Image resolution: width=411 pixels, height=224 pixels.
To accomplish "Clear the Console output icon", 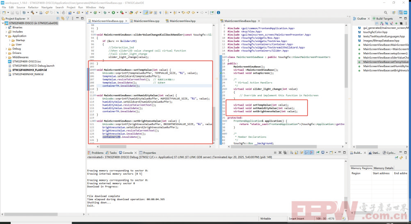I will 292,152.
